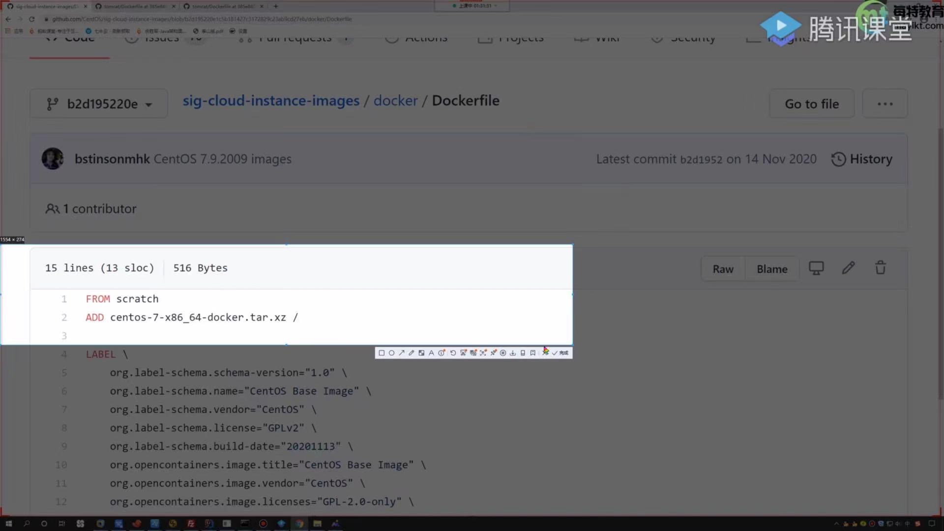View the Raw file content
This screenshot has height=531, width=944.
coord(723,269)
